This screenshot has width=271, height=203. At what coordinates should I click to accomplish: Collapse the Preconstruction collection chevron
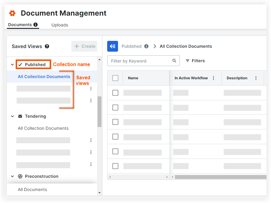pyautogui.click(x=12, y=176)
